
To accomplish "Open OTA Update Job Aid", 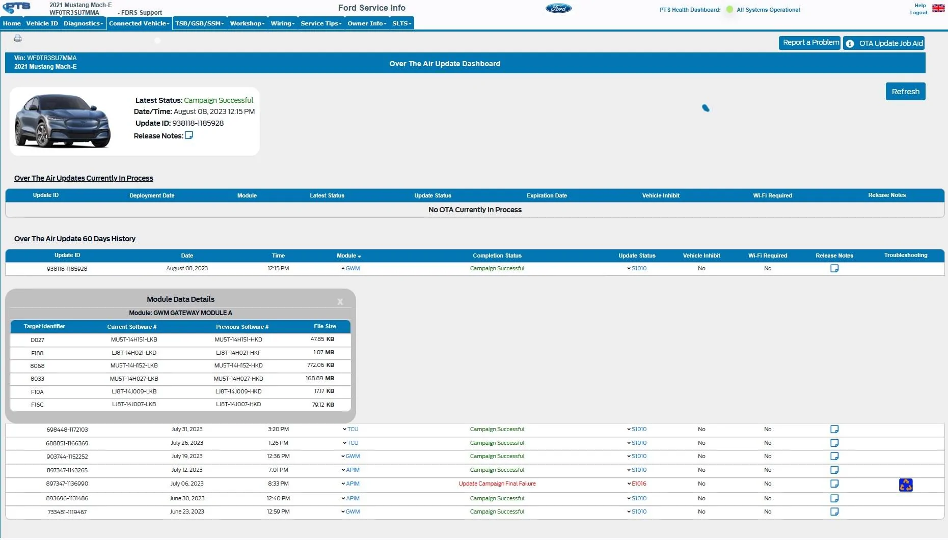I will click(x=884, y=43).
